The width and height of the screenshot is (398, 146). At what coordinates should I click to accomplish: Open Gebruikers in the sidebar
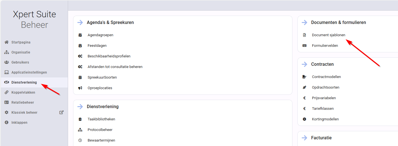point(34,62)
